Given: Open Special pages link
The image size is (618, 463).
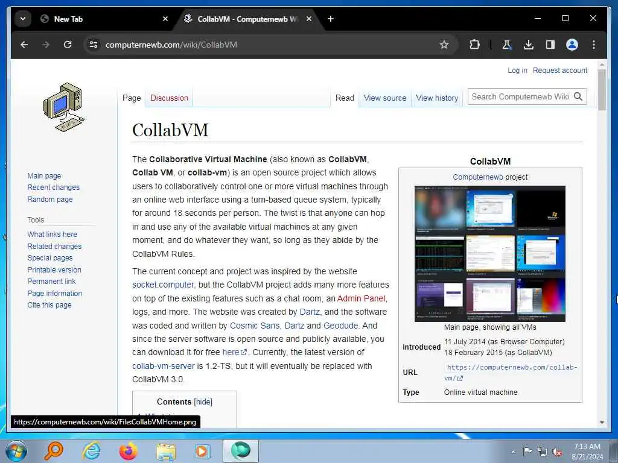Looking at the screenshot, I should tap(50, 258).
